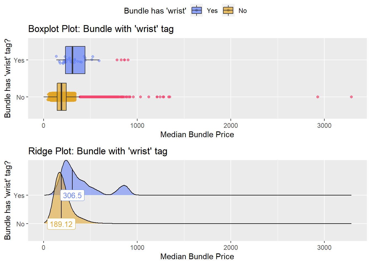Click the 3000 tick label on boxplot axis

click(324, 126)
